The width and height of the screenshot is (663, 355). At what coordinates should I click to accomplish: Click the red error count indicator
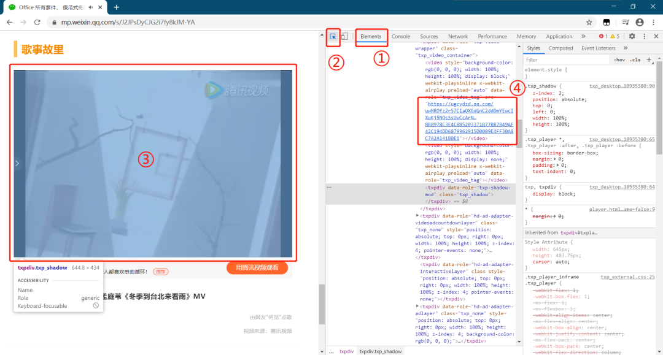603,36
